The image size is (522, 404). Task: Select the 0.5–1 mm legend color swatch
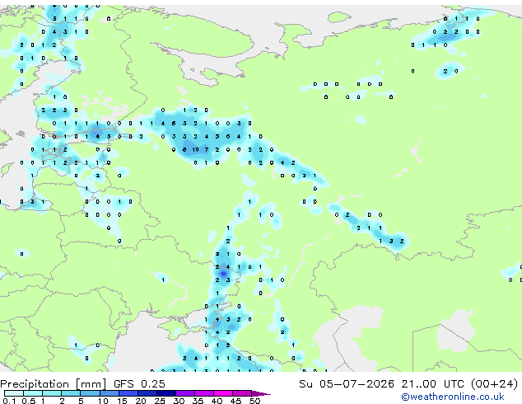[33, 393]
